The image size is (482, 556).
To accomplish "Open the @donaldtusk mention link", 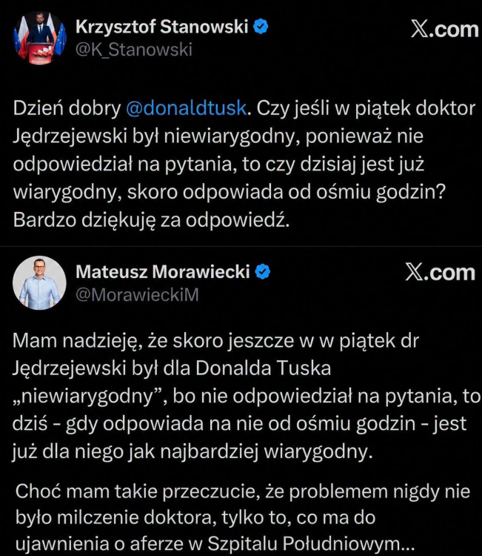I will coord(187,107).
